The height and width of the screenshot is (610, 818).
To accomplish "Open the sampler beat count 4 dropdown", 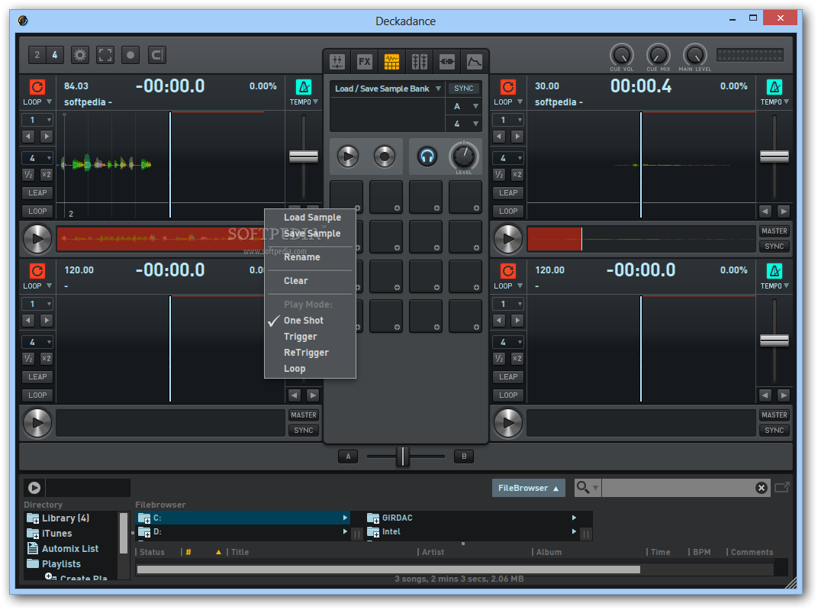I will pos(463,124).
